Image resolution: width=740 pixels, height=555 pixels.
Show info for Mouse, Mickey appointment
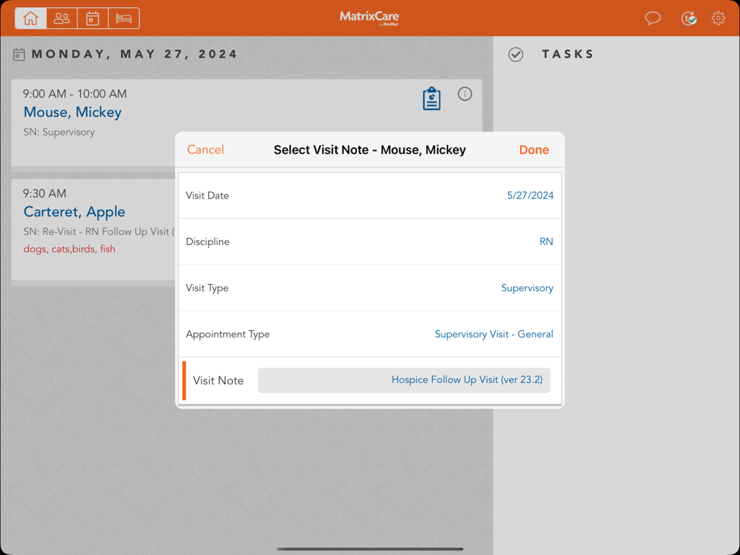pyautogui.click(x=465, y=94)
